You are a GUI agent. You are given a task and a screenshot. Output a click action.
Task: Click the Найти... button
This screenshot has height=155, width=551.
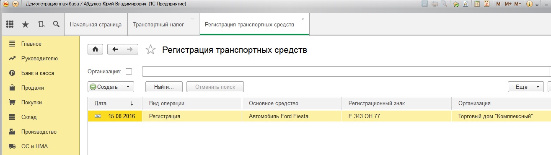tap(164, 87)
